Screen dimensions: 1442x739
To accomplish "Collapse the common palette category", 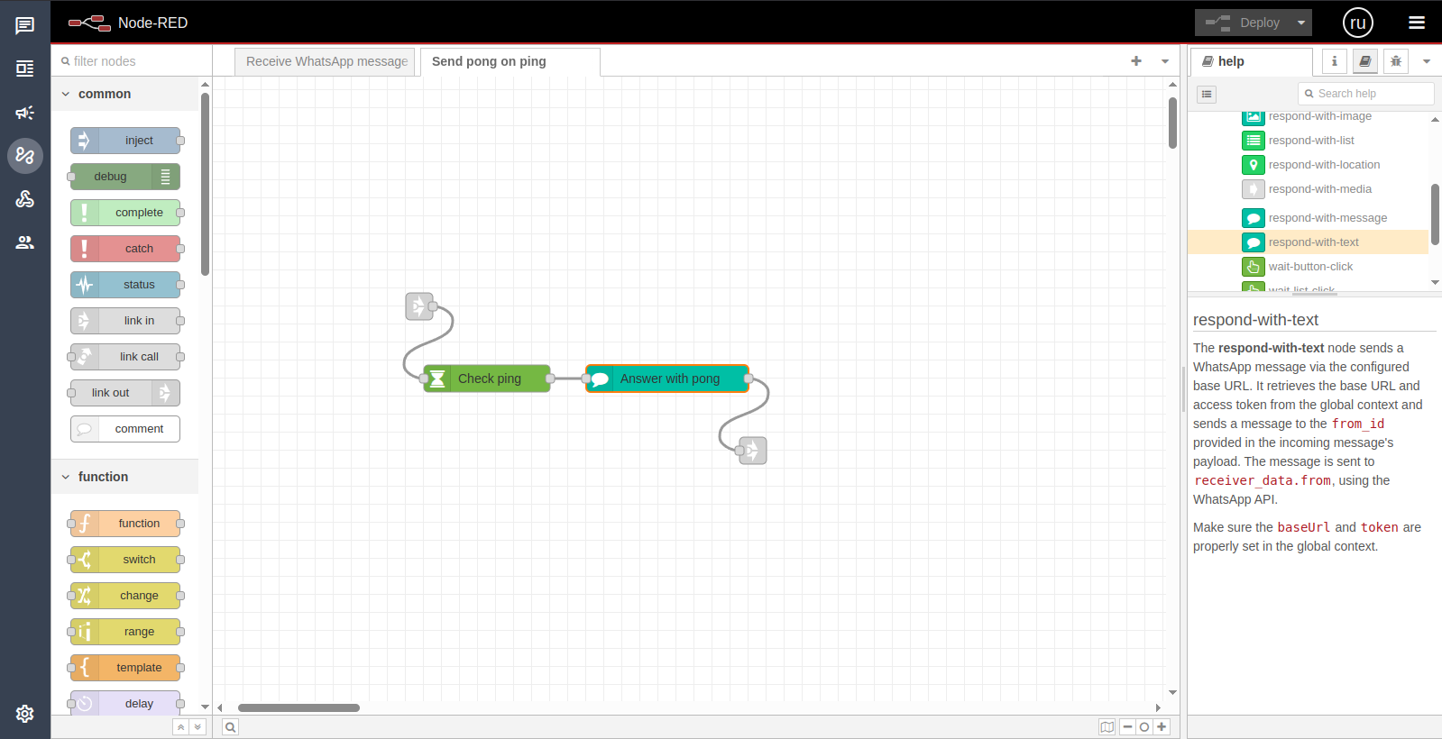I will point(66,94).
